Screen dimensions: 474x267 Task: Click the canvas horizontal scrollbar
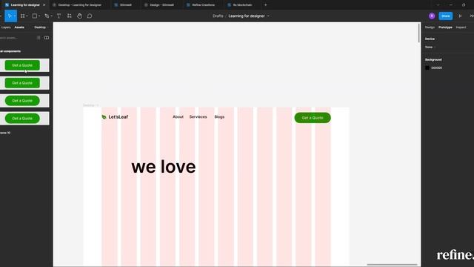tap(392, 265)
